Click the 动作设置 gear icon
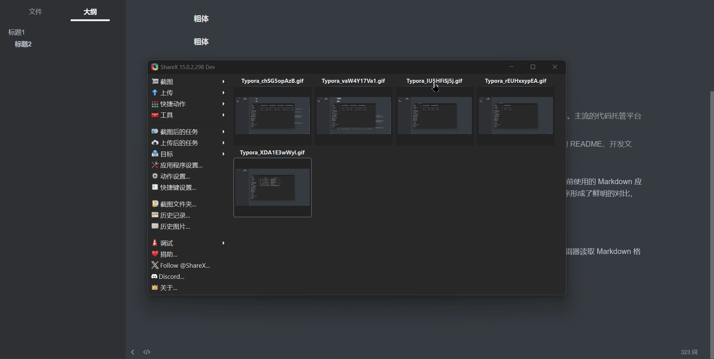714x359 pixels. point(155,176)
